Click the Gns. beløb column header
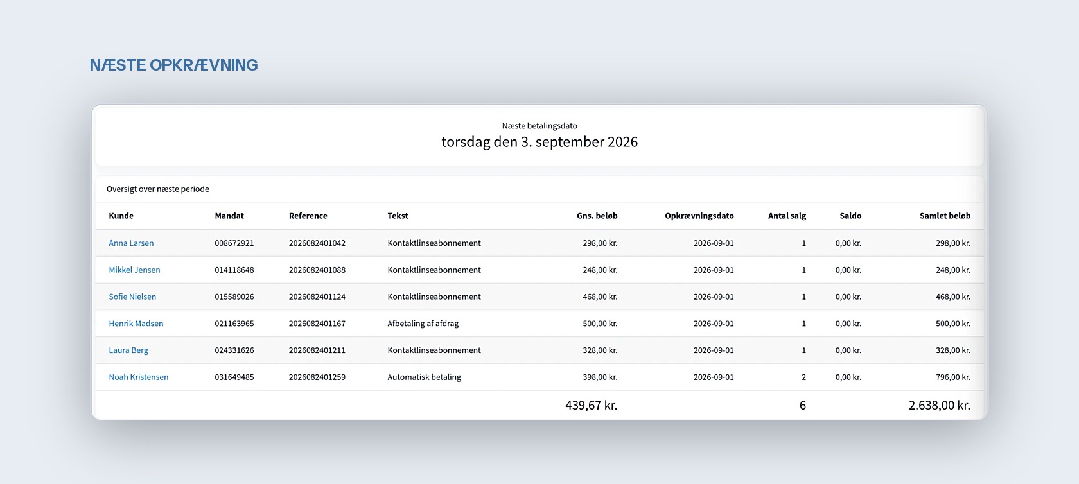Image resolution: width=1079 pixels, height=484 pixels. point(597,216)
